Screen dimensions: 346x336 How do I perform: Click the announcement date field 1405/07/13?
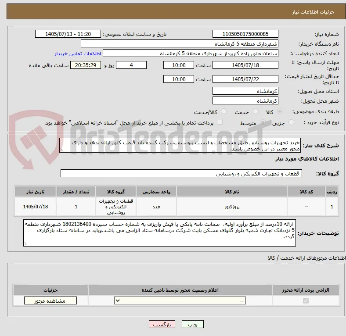click(68, 34)
